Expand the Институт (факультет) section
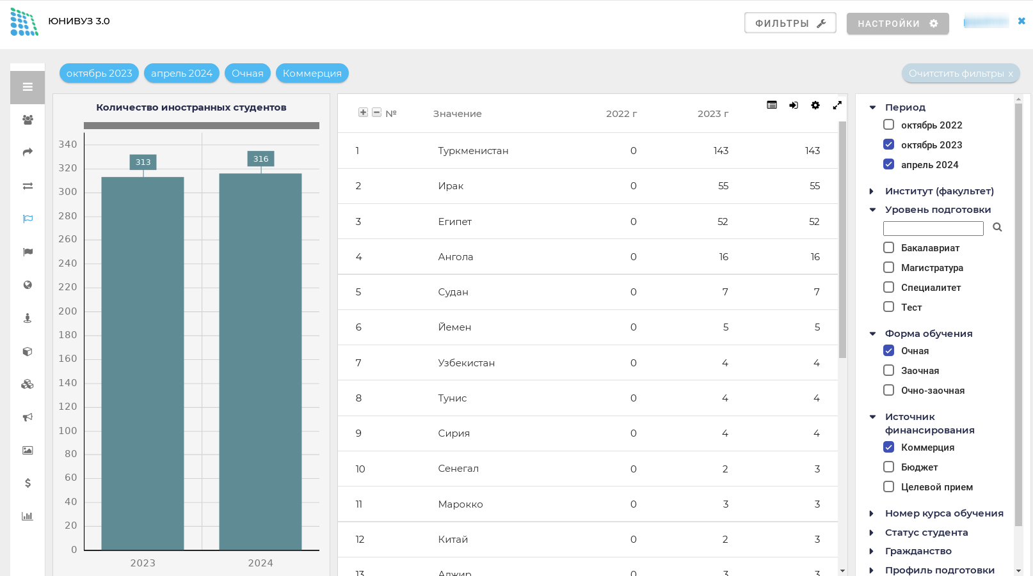 872,191
